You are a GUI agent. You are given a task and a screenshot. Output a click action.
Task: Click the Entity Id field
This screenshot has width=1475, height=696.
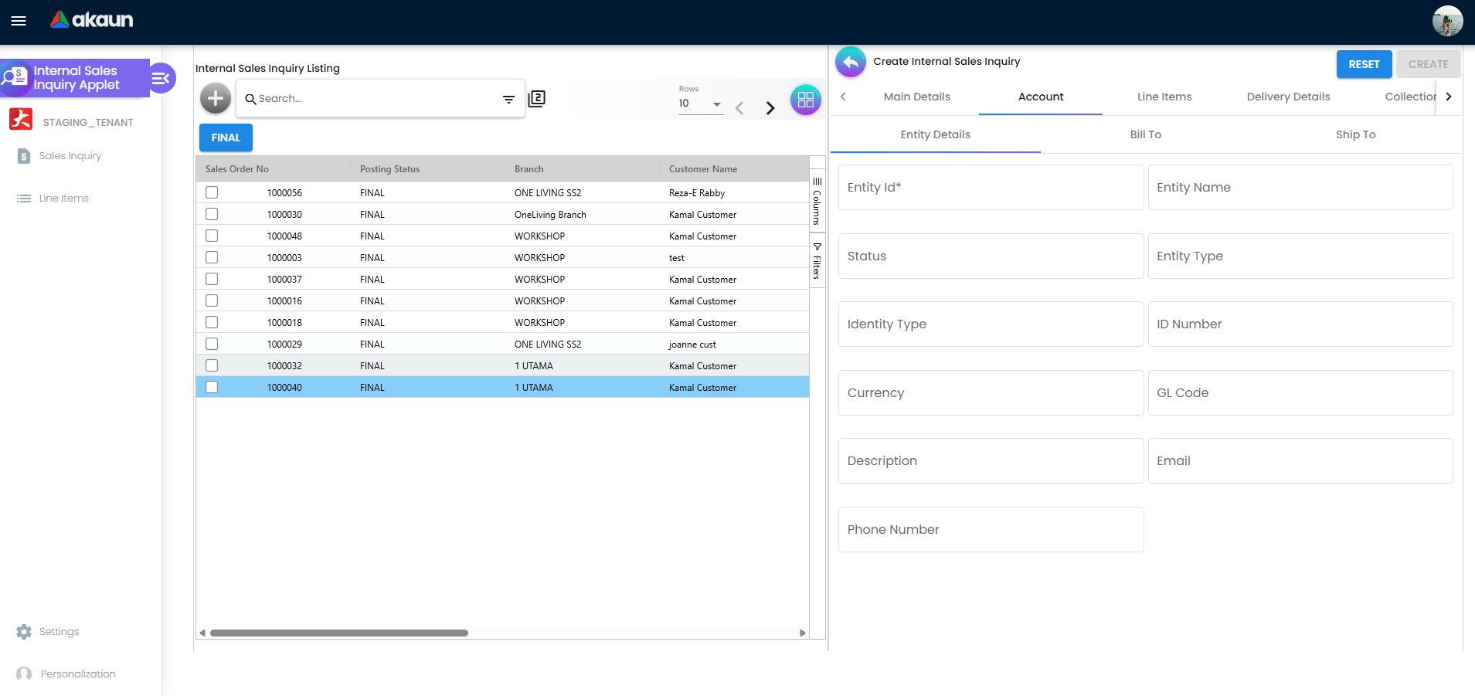[x=991, y=187]
